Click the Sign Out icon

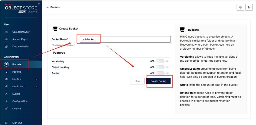(x=6, y=123)
